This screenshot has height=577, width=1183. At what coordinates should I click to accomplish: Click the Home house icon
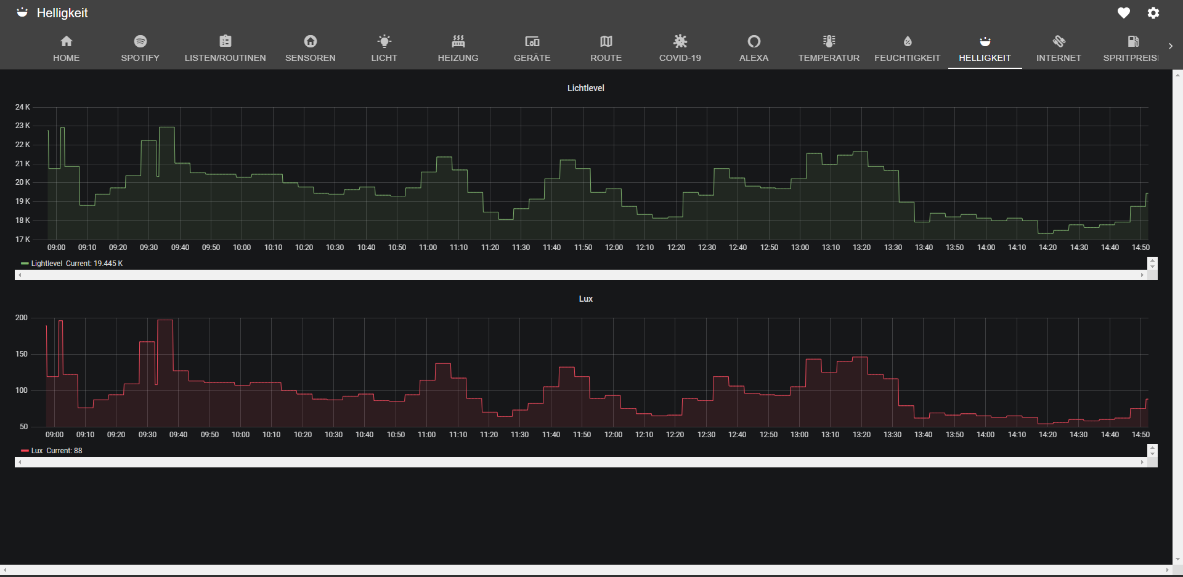coord(67,41)
